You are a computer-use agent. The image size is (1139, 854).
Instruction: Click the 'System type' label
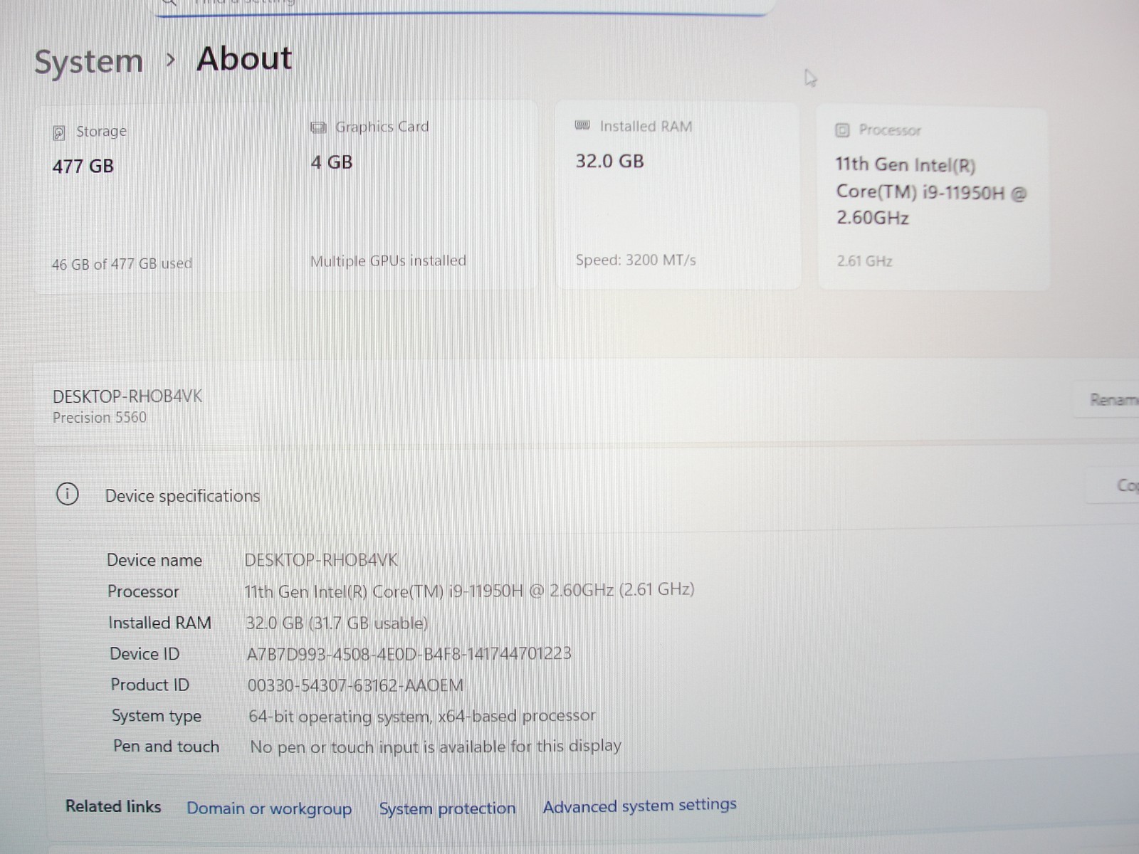point(157,717)
